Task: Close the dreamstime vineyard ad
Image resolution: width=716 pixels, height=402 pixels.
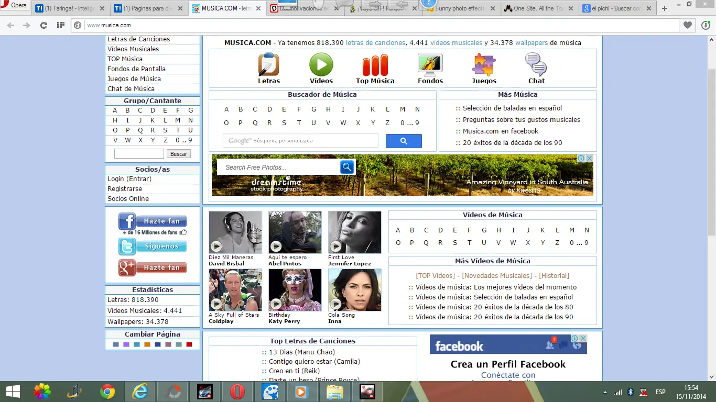Action: [589, 158]
